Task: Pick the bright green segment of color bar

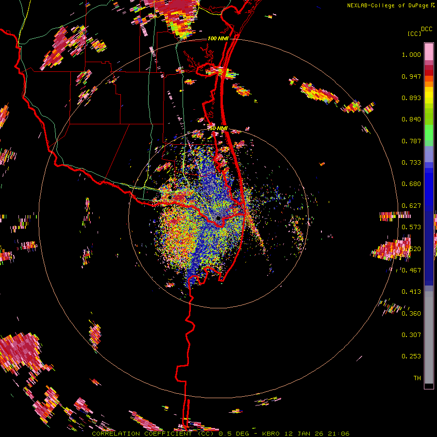Action: [x=429, y=133]
